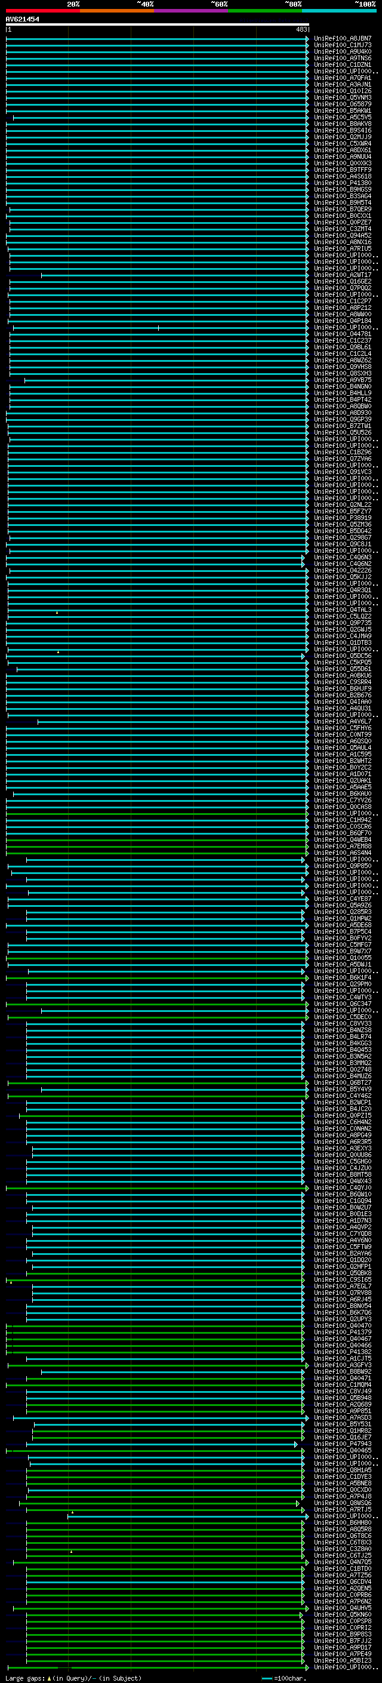Pick UniRef100_B5AKW1 entry
This screenshot has width=382, height=1683.
(343, 110)
